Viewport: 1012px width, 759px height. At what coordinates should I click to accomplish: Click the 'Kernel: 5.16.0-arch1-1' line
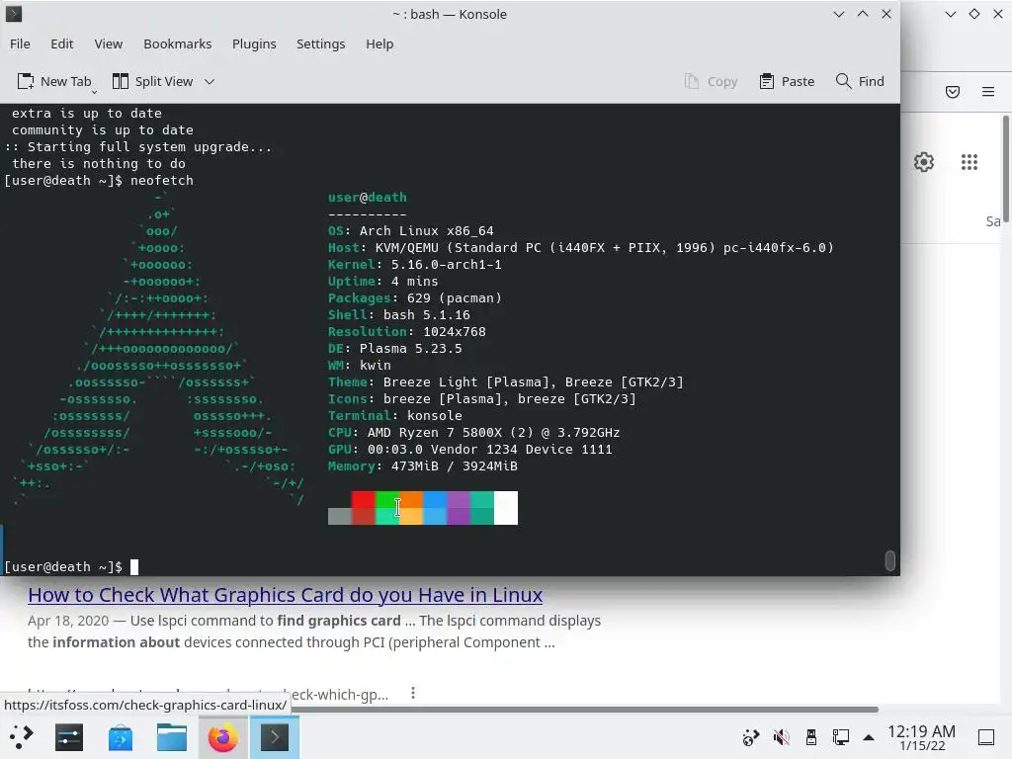[414, 265]
